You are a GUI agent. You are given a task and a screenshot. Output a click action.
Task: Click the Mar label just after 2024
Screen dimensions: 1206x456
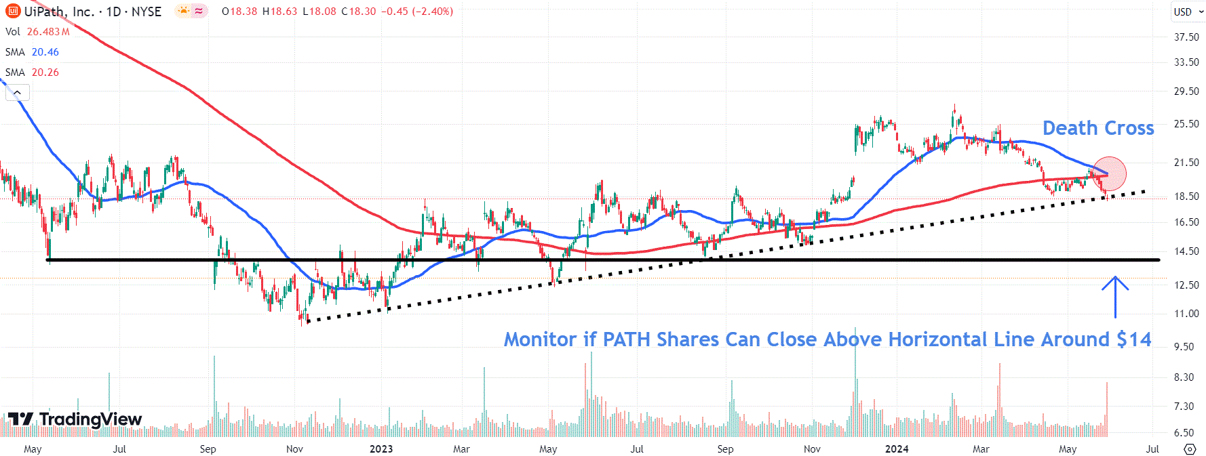(981, 449)
